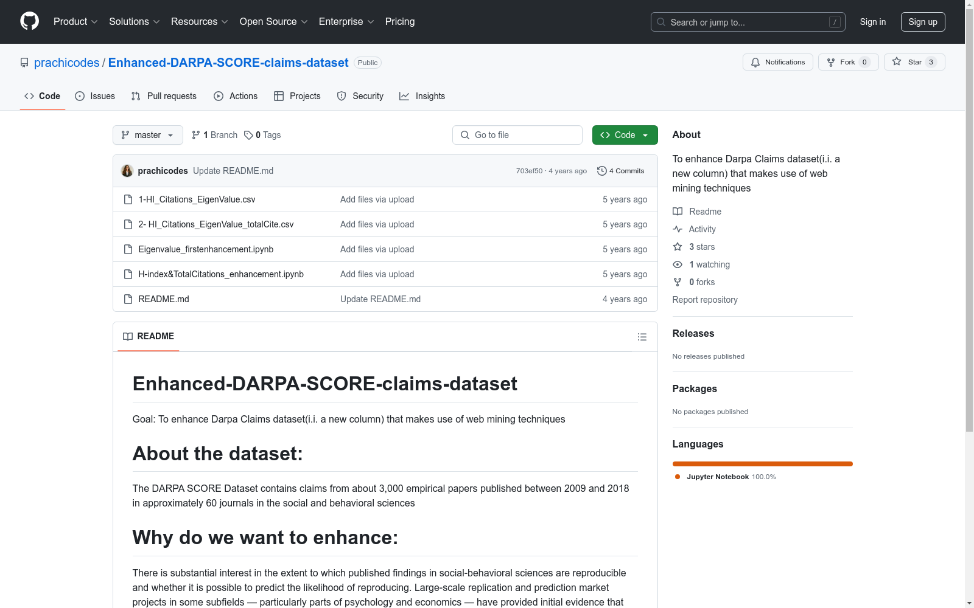This screenshot has width=974, height=608.
Task: Click the Notifications bell button
Action: (x=777, y=62)
